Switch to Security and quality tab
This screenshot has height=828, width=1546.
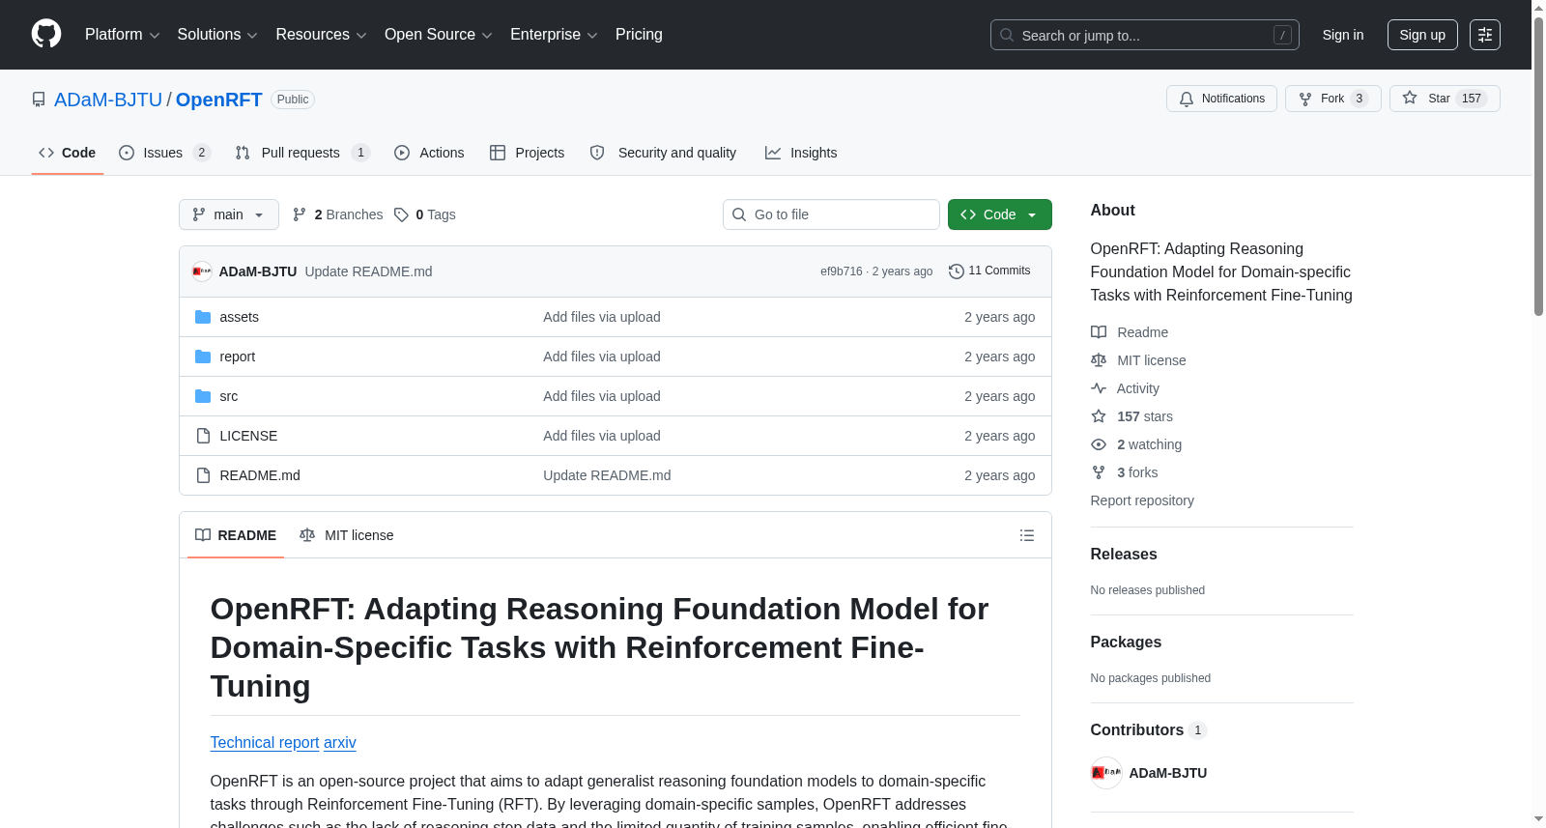coord(663,153)
